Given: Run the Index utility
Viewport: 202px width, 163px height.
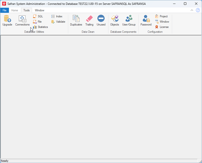Looking at the screenshot, I should point(57,16).
